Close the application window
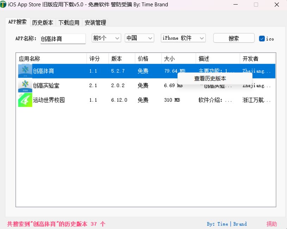This screenshot has width=287, height=229. [x=277, y=4]
